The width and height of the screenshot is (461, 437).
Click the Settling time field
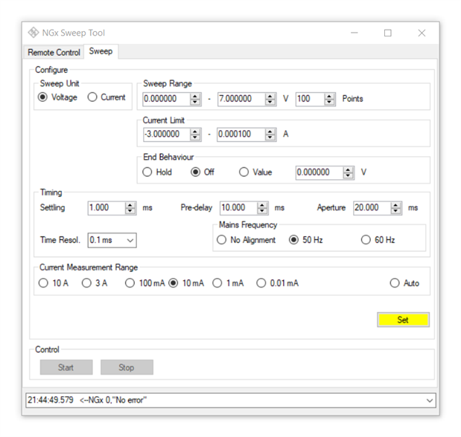(106, 208)
